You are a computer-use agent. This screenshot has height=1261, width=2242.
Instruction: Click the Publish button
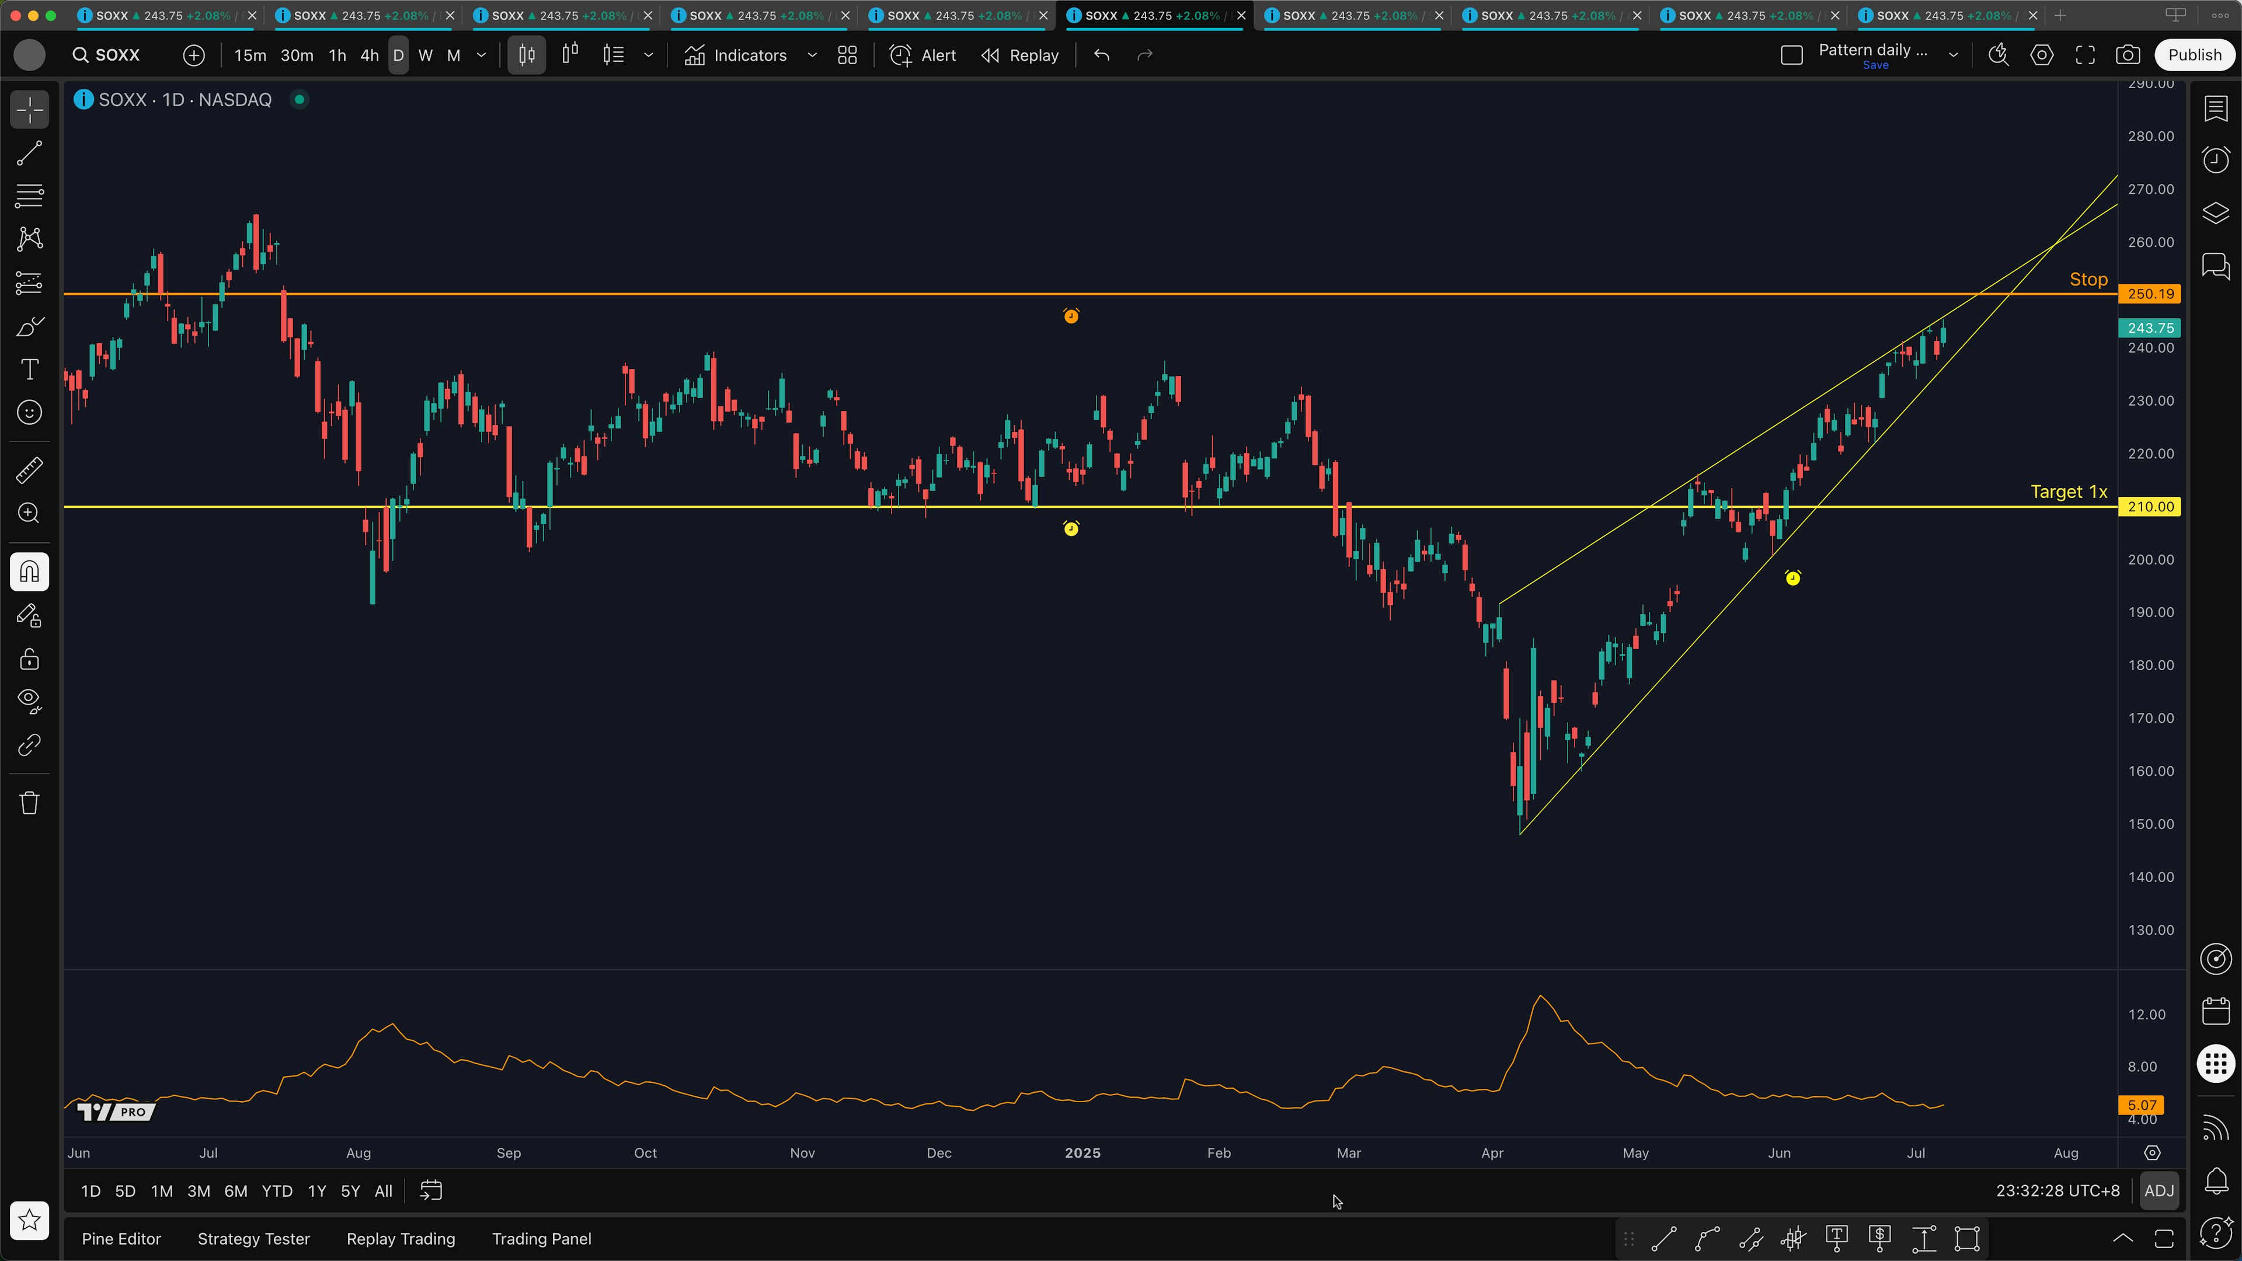(x=2194, y=55)
